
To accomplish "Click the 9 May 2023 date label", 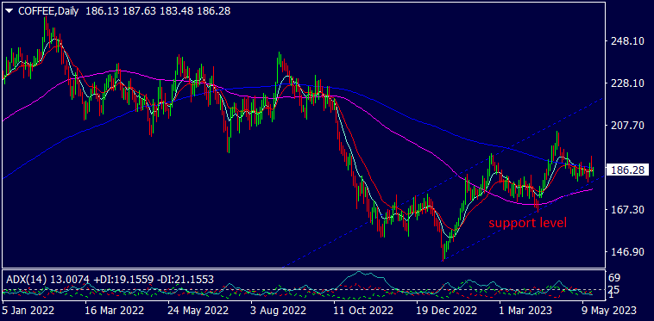I will tap(608, 310).
